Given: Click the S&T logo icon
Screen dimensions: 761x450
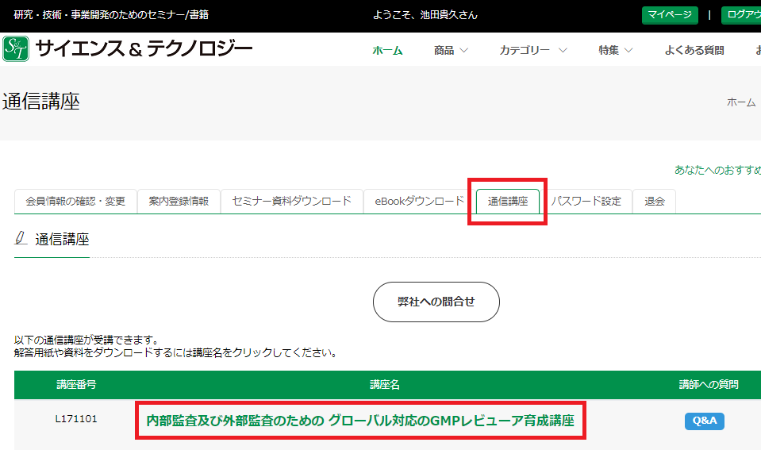Looking at the screenshot, I should click(17, 48).
